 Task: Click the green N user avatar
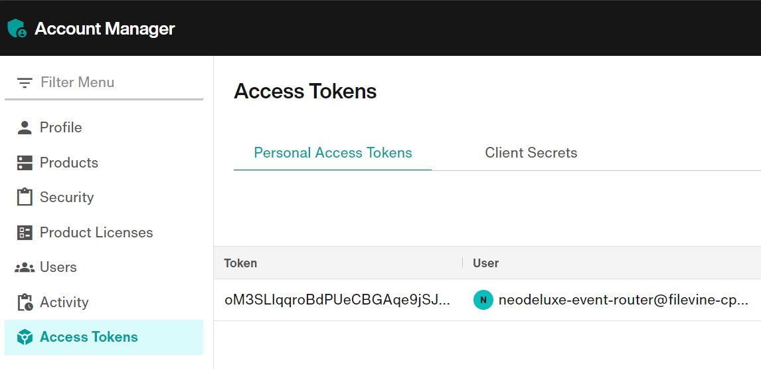pyautogui.click(x=483, y=300)
